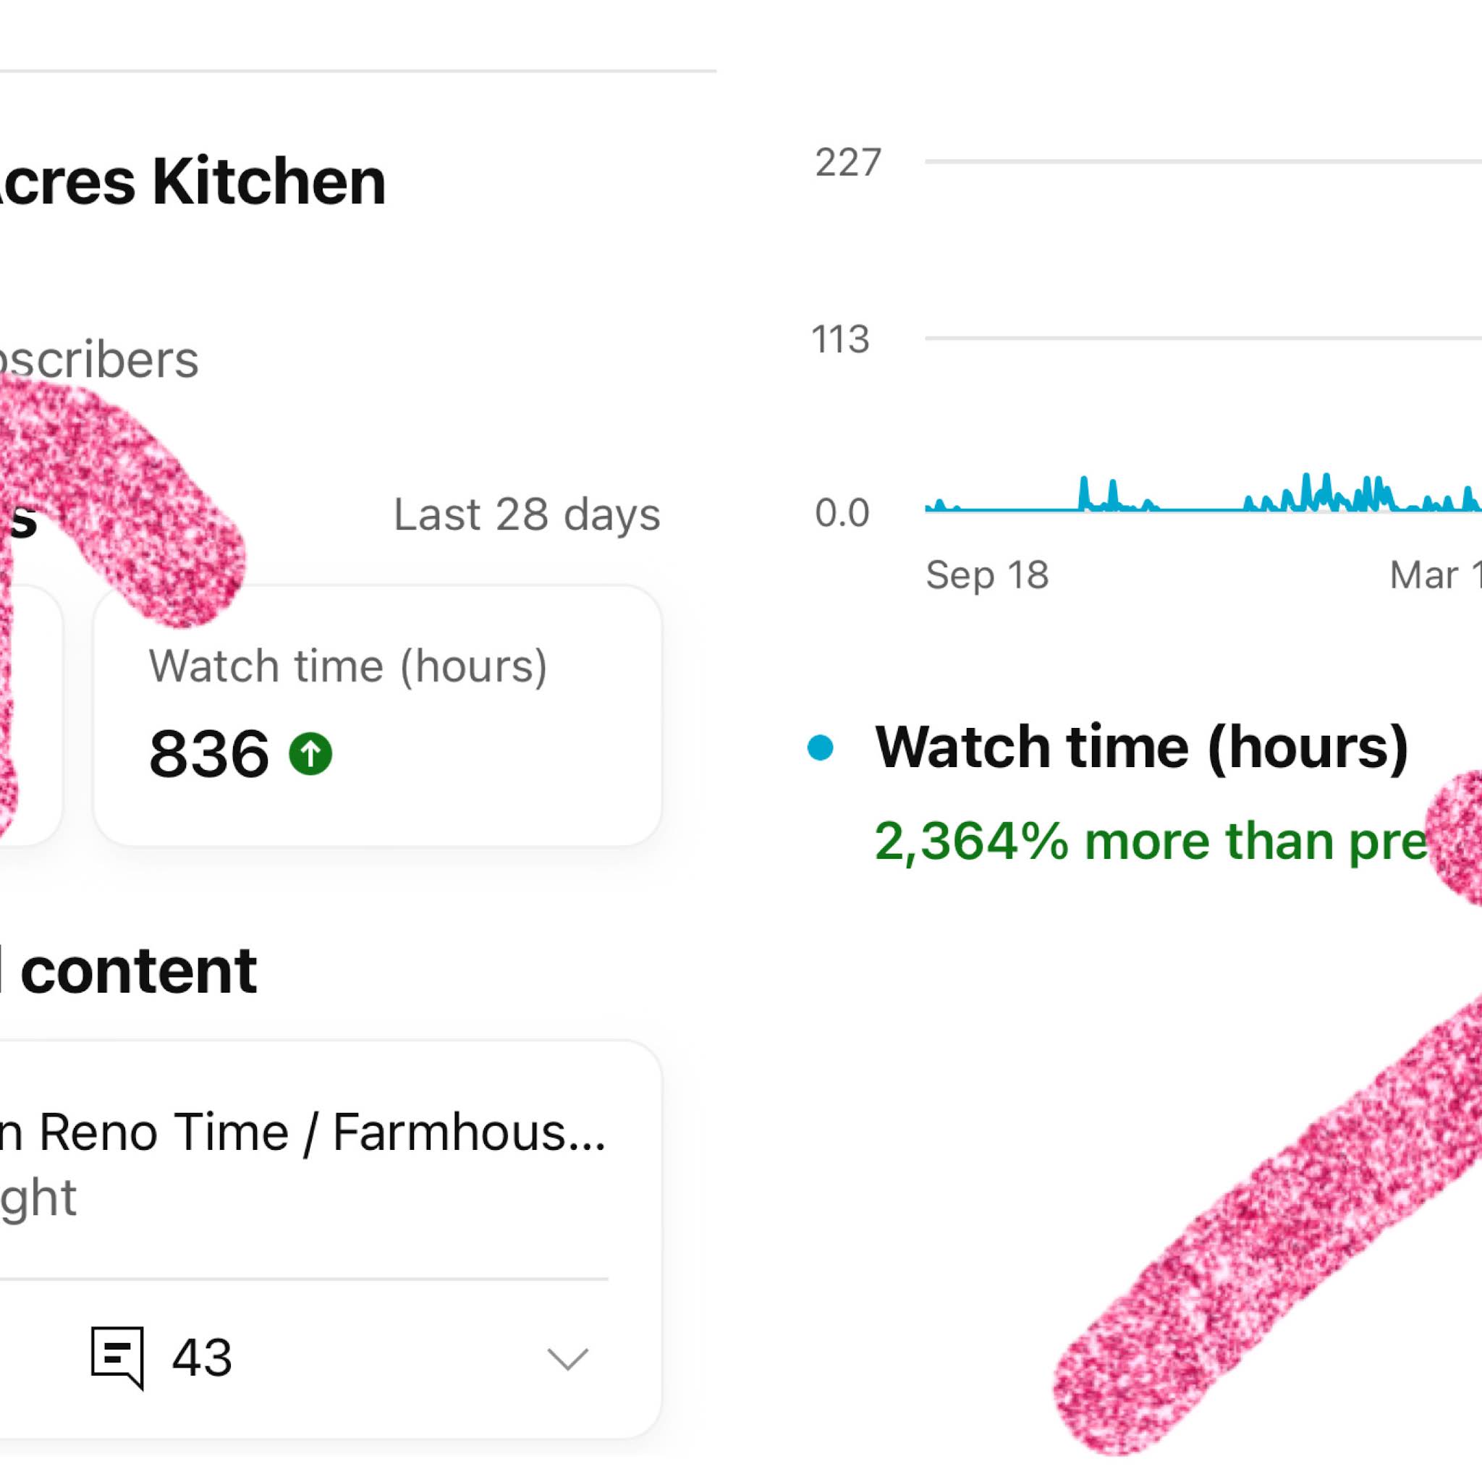Click the 836 watch time value
Image resolution: width=1482 pixels, height=1482 pixels.
pos(208,753)
